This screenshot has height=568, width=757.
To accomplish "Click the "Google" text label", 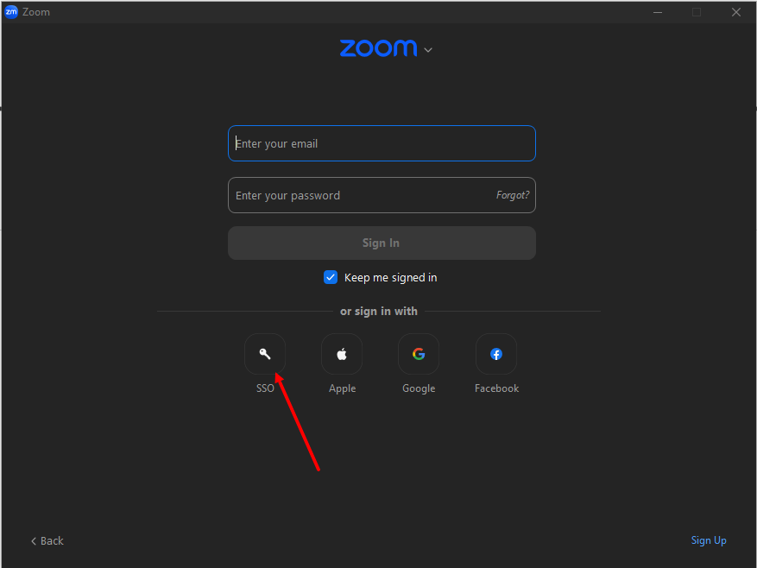I will coord(419,388).
